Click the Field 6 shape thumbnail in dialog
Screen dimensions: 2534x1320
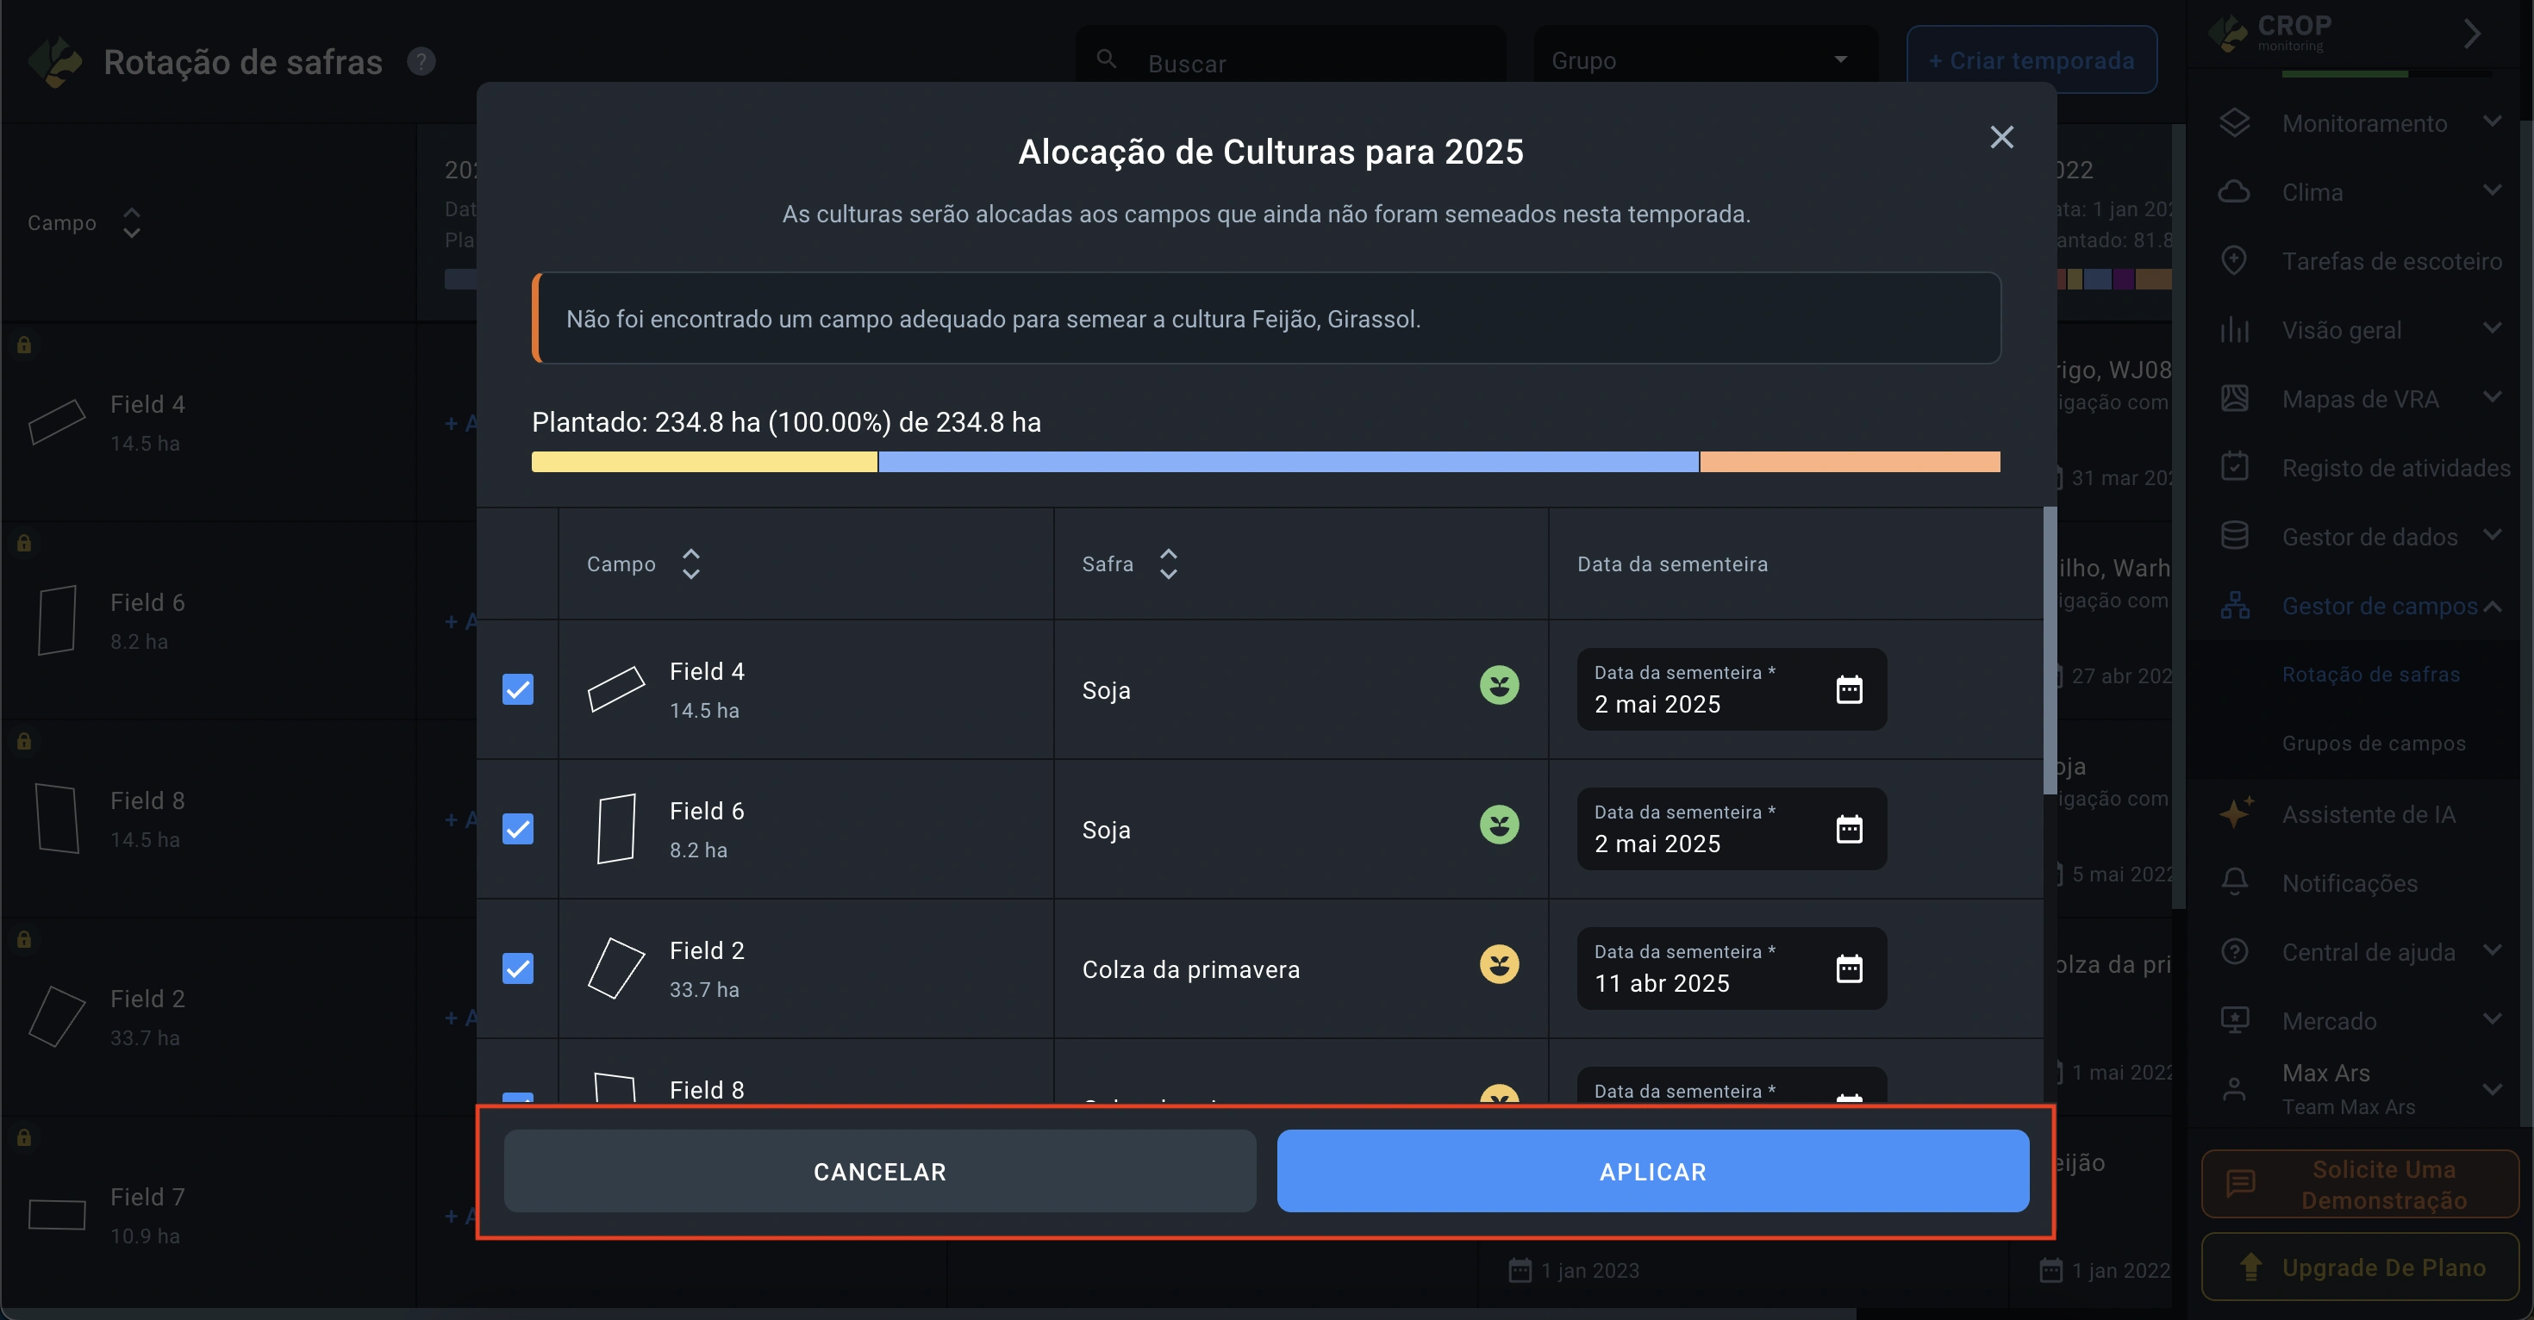615,828
